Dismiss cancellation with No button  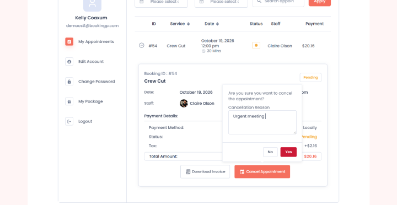pyautogui.click(x=270, y=152)
